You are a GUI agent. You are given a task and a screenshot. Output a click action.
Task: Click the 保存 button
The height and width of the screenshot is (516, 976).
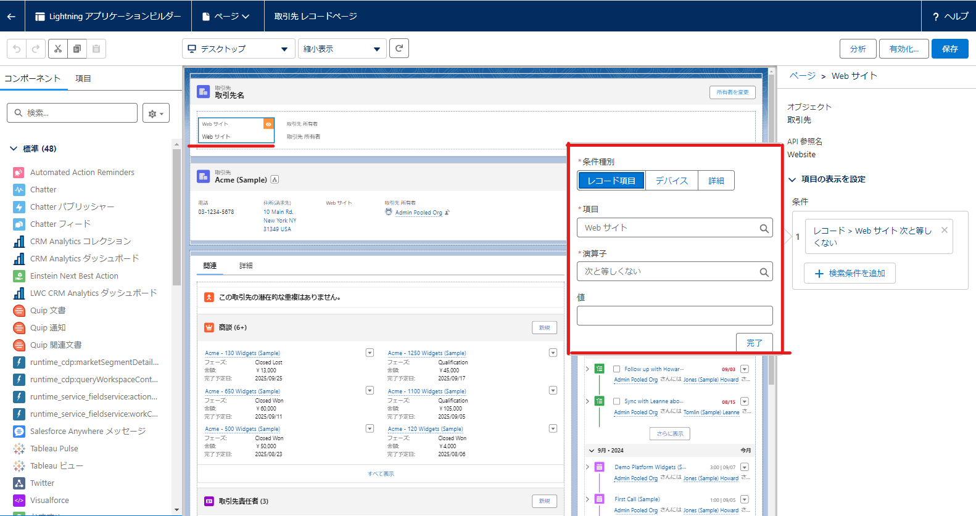[x=950, y=49]
